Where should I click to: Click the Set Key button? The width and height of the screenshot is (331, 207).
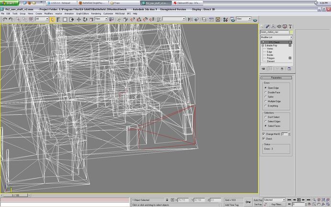coord(258,205)
